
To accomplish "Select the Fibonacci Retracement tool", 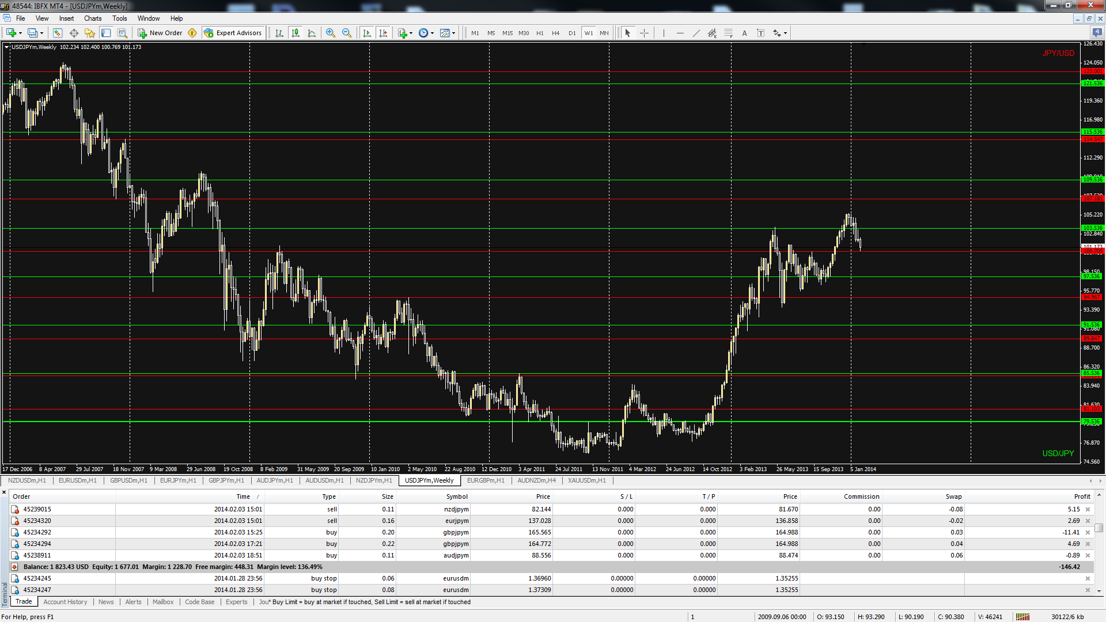I will [728, 33].
